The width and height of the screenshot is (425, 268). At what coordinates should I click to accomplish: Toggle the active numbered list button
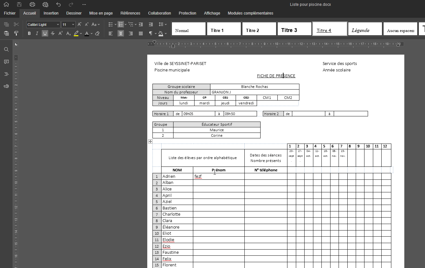120,25
